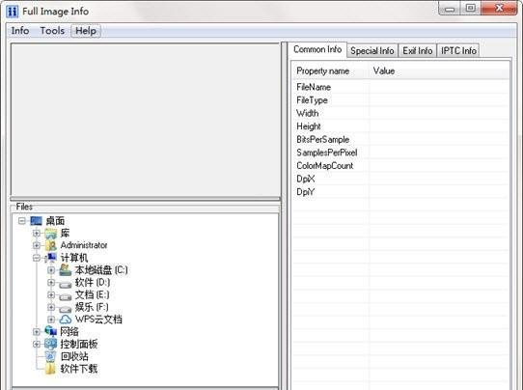Click the 软件 (D:) drive icon
Viewport: 523px width, 390px height.
(x=66, y=284)
